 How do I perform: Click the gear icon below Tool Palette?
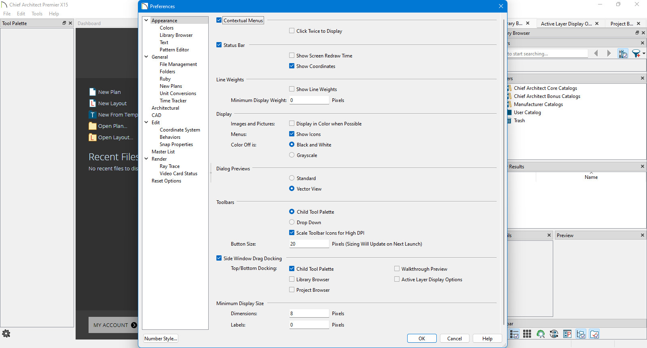point(6,333)
